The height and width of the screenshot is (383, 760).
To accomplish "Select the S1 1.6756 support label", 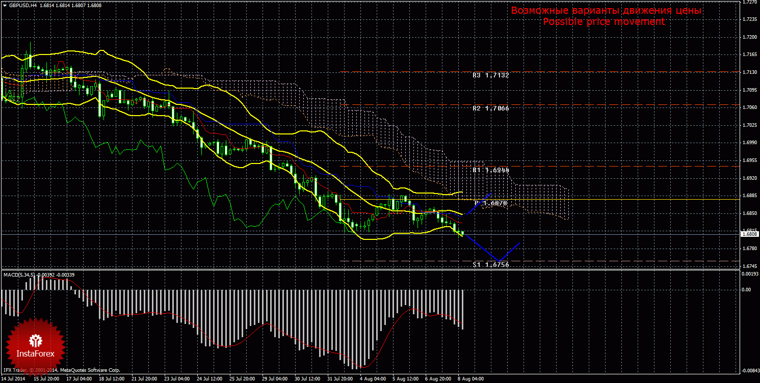I will click(x=491, y=264).
